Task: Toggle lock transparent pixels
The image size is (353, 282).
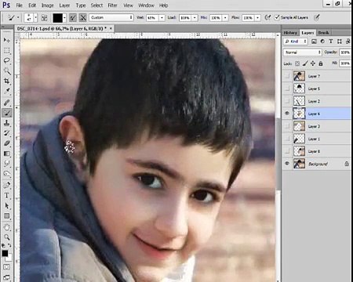Action: coord(297,63)
